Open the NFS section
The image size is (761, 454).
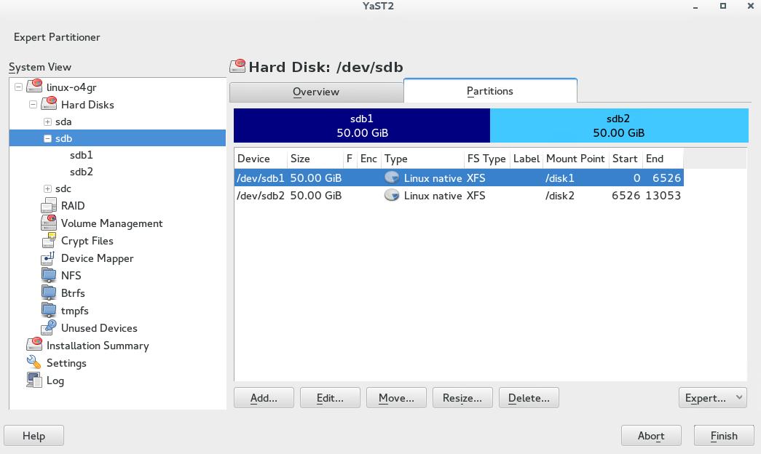point(48,276)
